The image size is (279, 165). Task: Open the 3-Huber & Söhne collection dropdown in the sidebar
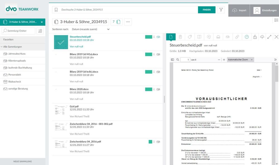[x=23, y=22]
